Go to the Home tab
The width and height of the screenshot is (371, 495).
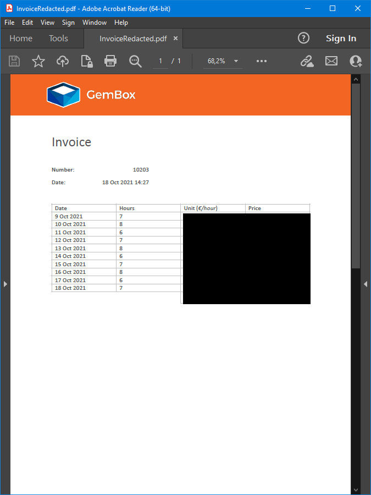click(21, 38)
